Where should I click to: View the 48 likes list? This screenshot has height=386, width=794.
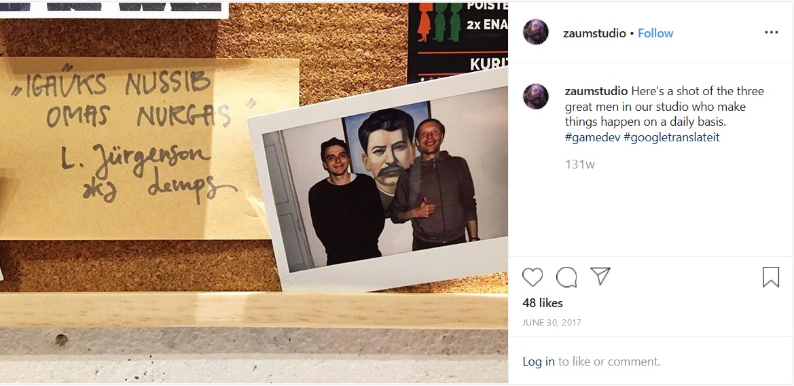point(542,303)
